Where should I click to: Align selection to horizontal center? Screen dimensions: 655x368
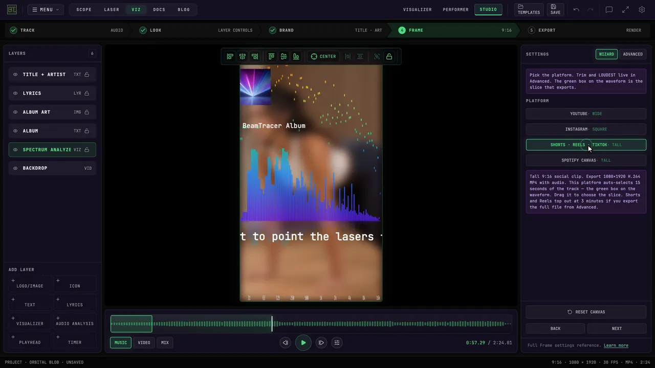tap(242, 56)
